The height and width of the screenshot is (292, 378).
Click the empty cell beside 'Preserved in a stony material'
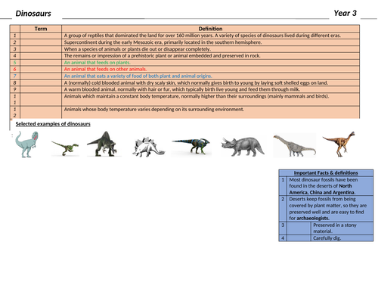pyautogui.click(x=299, y=228)
